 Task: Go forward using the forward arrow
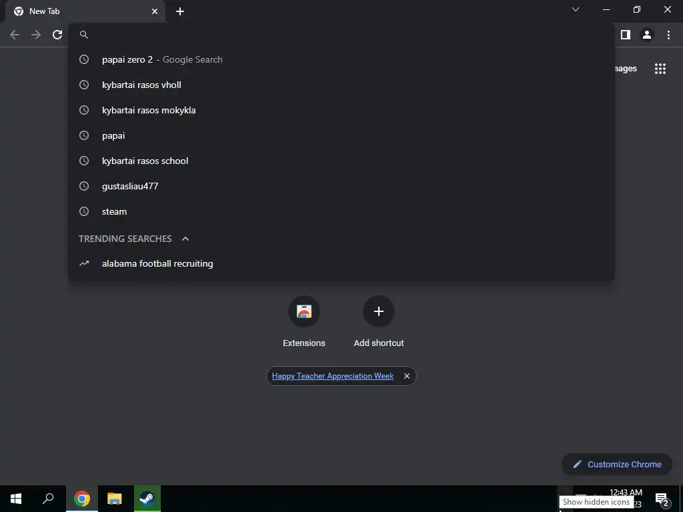click(36, 35)
